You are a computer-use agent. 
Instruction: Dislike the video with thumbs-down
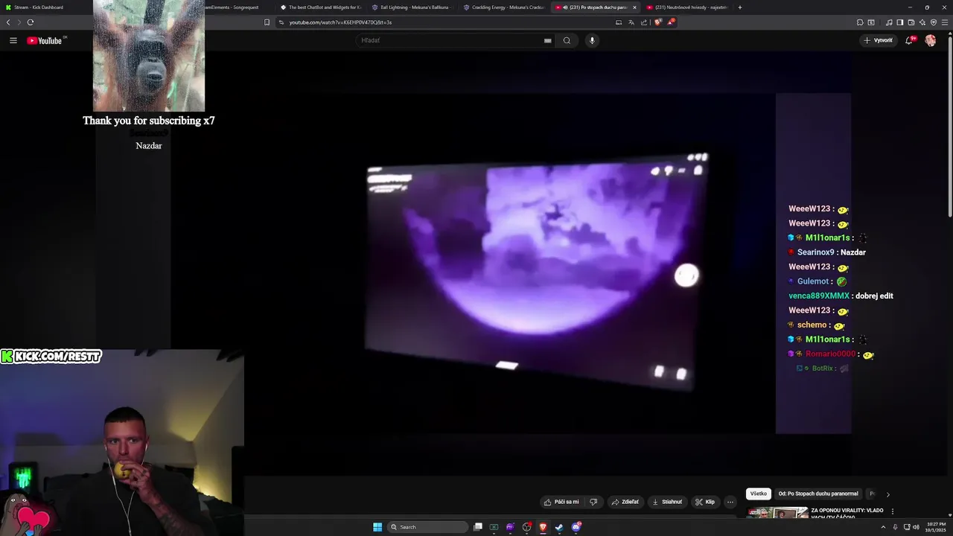[x=593, y=502]
